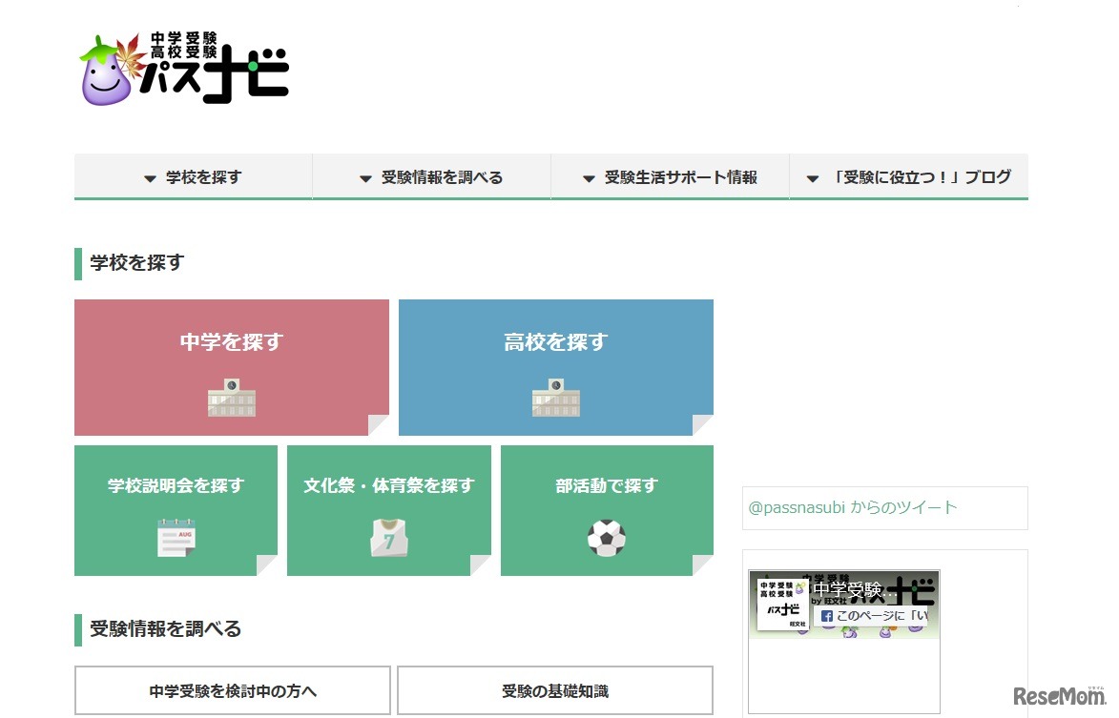Click the school building icon under 高校を探す
This screenshot has height=718, width=1119.
(x=556, y=398)
